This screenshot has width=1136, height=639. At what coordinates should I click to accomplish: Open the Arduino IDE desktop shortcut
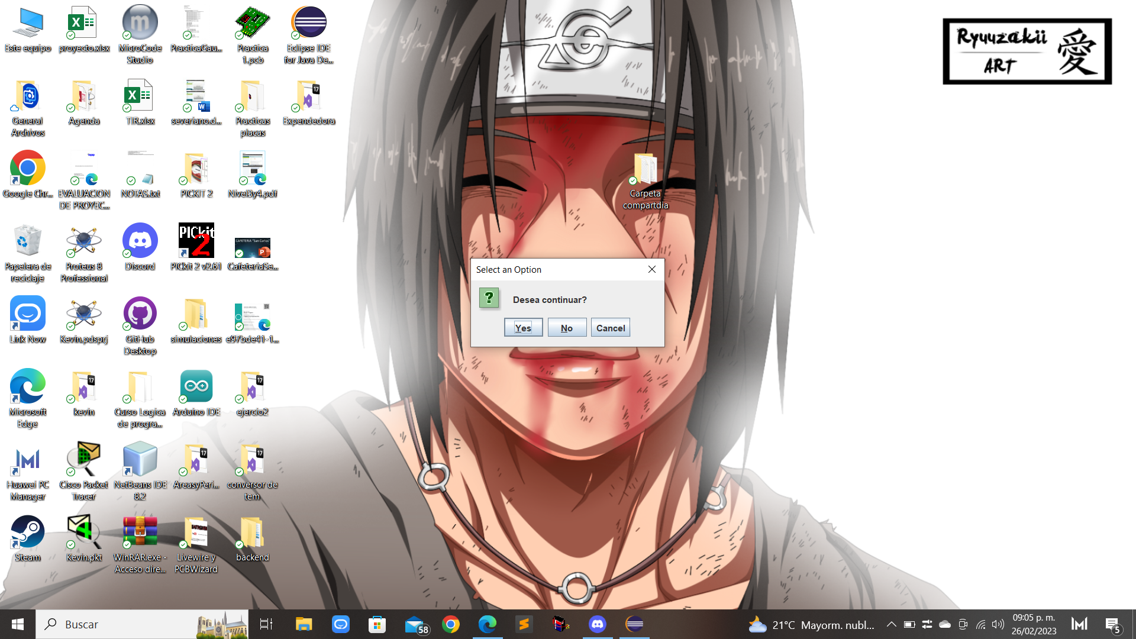(x=196, y=387)
